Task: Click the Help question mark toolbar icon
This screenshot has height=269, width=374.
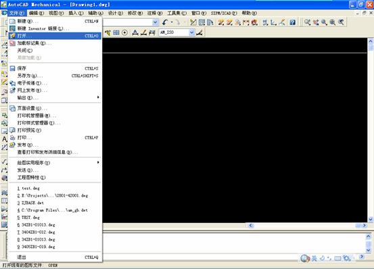Action: (x=292, y=22)
